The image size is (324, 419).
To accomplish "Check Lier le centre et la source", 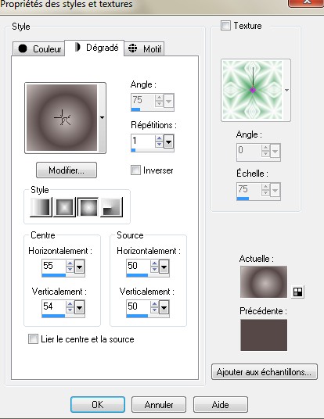I will [33, 339].
